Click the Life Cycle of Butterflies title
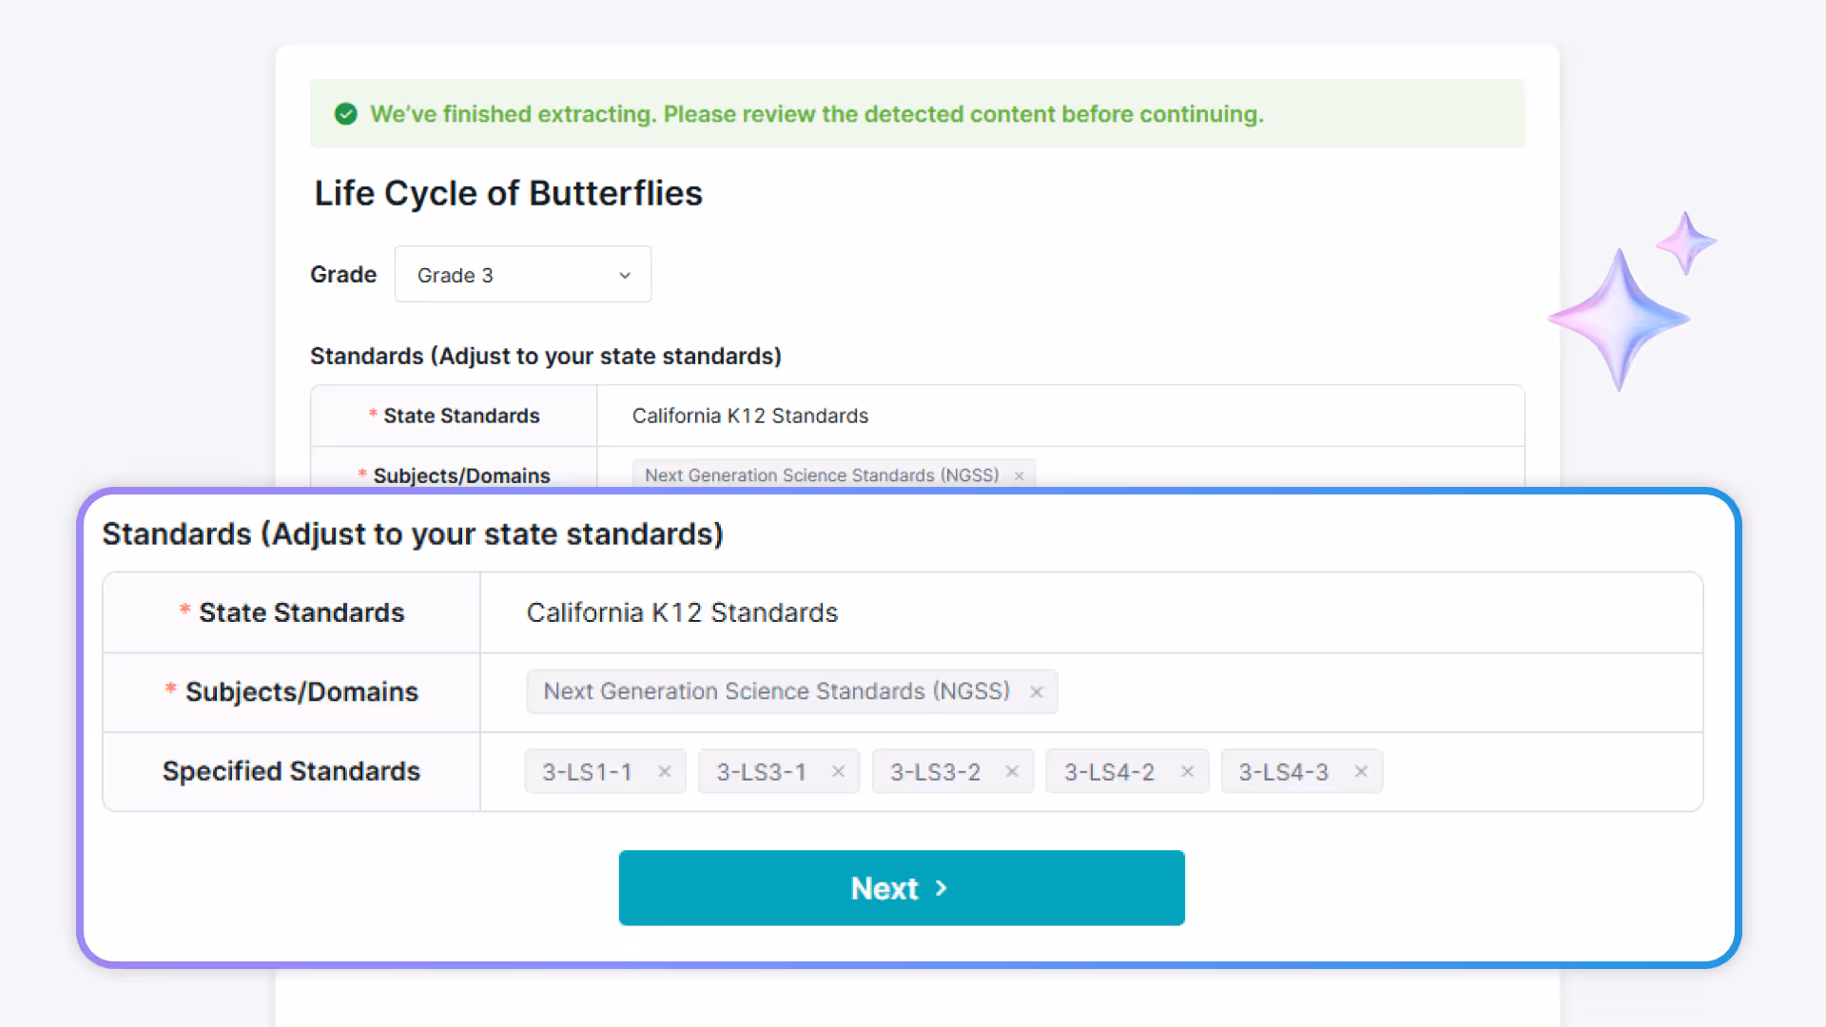 tap(508, 193)
